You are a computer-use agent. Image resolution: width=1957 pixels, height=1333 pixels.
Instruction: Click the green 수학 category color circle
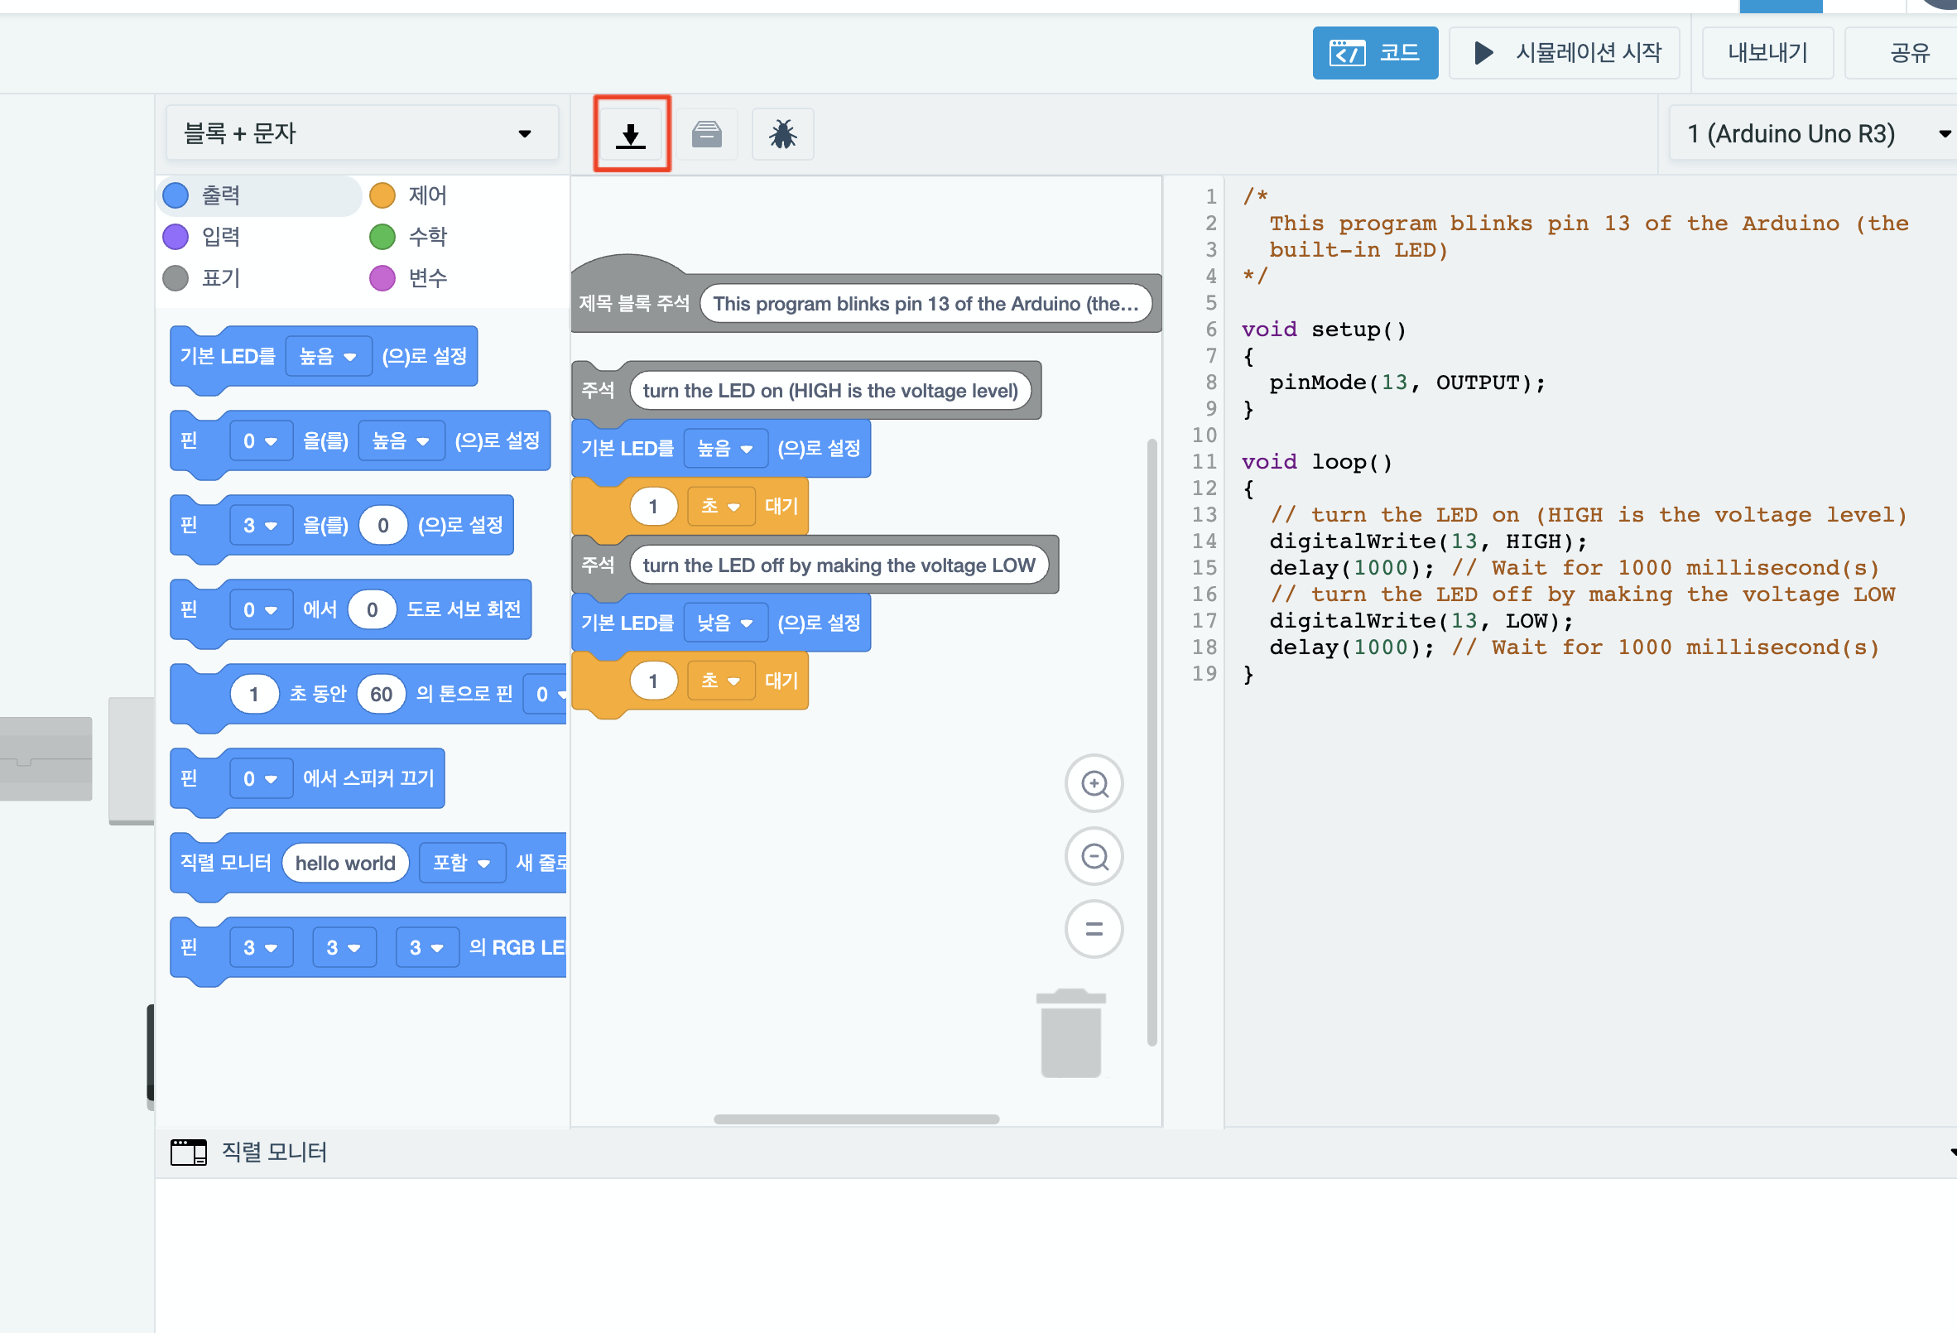pos(382,237)
